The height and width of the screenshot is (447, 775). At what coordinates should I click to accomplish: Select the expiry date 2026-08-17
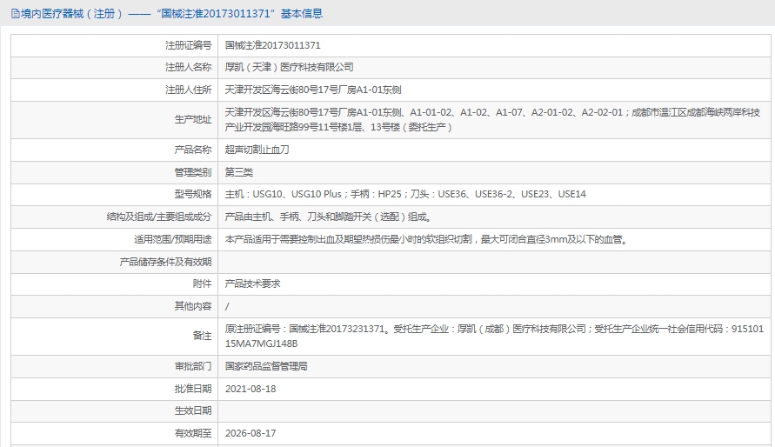[251, 434]
